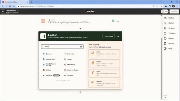
Task: Click the Settings gear icon in sidebar
Action: (165, 28)
